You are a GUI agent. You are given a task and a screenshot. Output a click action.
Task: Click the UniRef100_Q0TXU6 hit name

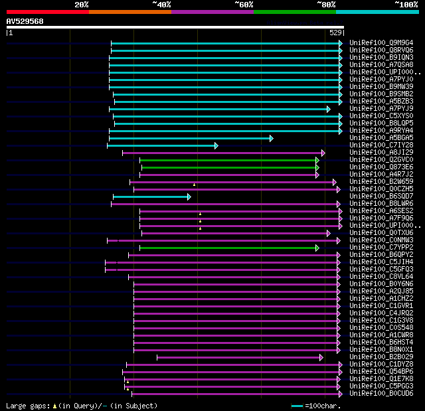tap(381, 233)
